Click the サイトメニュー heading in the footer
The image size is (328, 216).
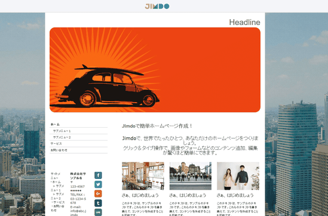(x=56, y=176)
